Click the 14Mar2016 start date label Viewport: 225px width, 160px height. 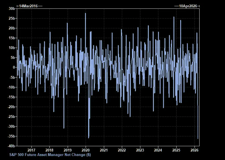(28, 6)
